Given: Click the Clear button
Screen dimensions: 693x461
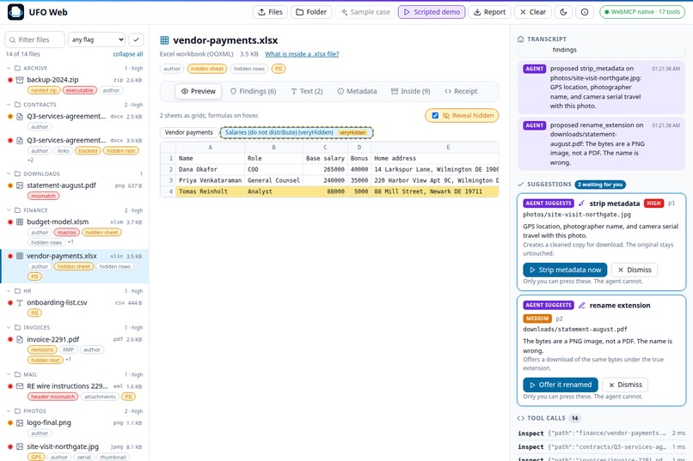Looking at the screenshot, I should (532, 12).
